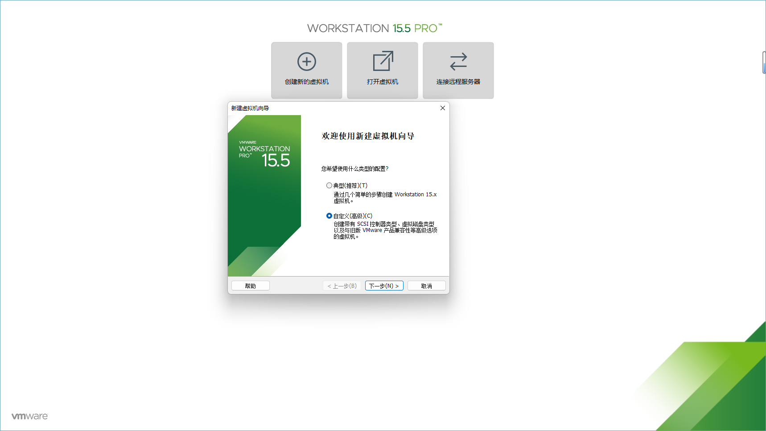Image resolution: width=766 pixels, height=431 pixels.
Task: Cancel the wizard with 取消 button
Action: pos(427,286)
